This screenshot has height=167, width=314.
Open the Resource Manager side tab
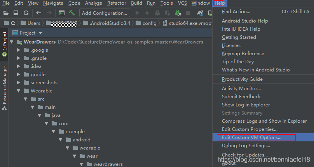click(x=4, y=88)
